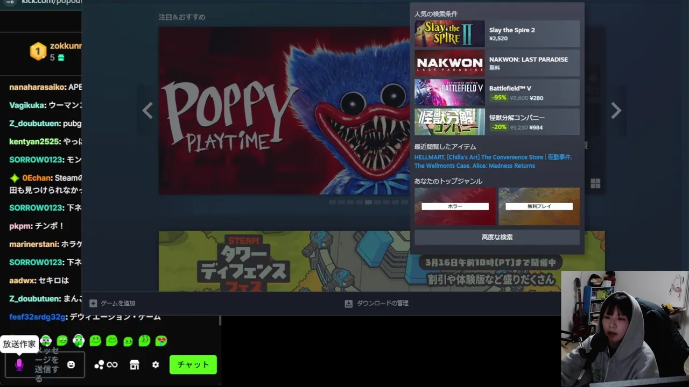The height and width of the screenshot is (387, 689).
Task: Select Slay the Spire 2 search suggestion
Action: (x=497, y=34)
